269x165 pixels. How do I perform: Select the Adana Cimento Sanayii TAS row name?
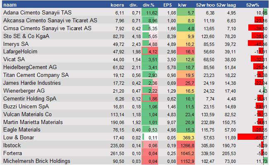click(37, 12)
